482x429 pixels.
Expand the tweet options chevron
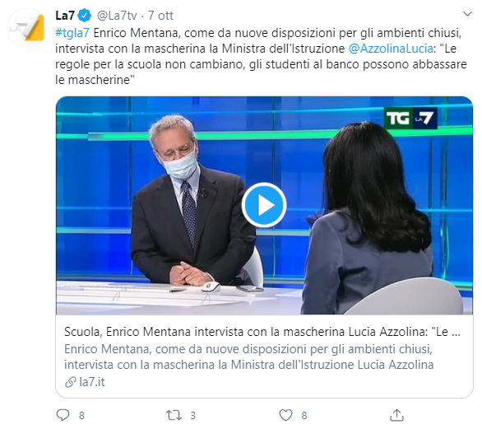pyautogui.click(x=467, y=14)
